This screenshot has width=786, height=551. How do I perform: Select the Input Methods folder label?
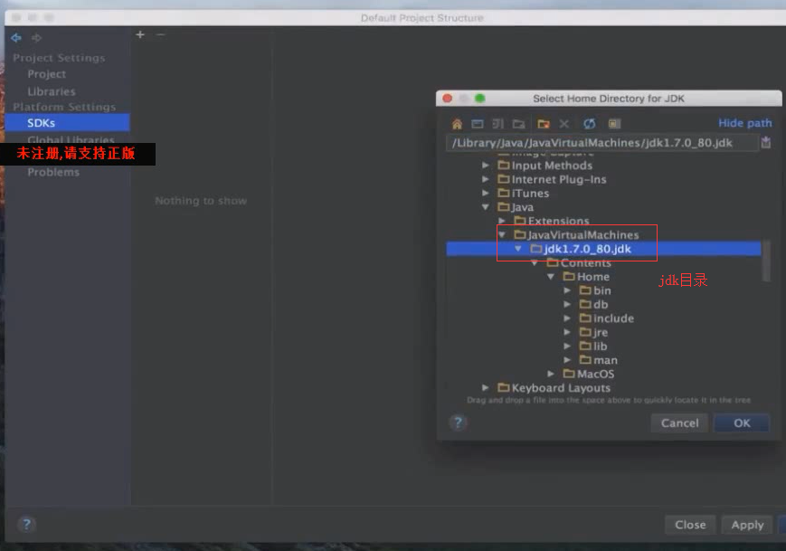click(x=552, y=166)
